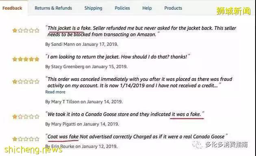Go to the Help tab
Image resolution: width=256 pixels, height=156 pixels.
(x=147, y=8)
